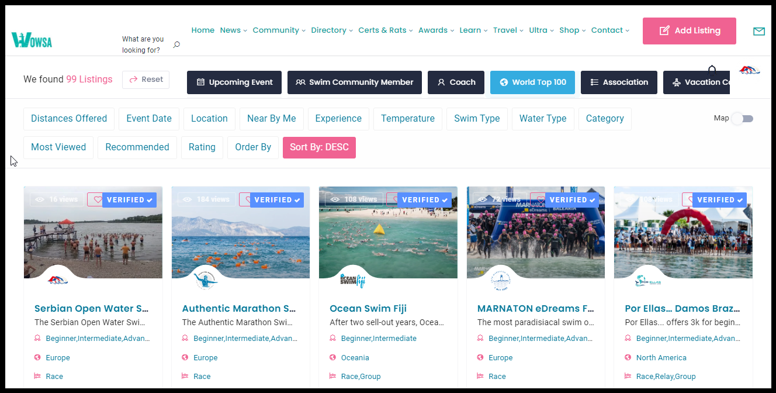776x393 pixels.
Task: Favorite the Serbian Open Water listing heart
Action: (x=95, y=199)
